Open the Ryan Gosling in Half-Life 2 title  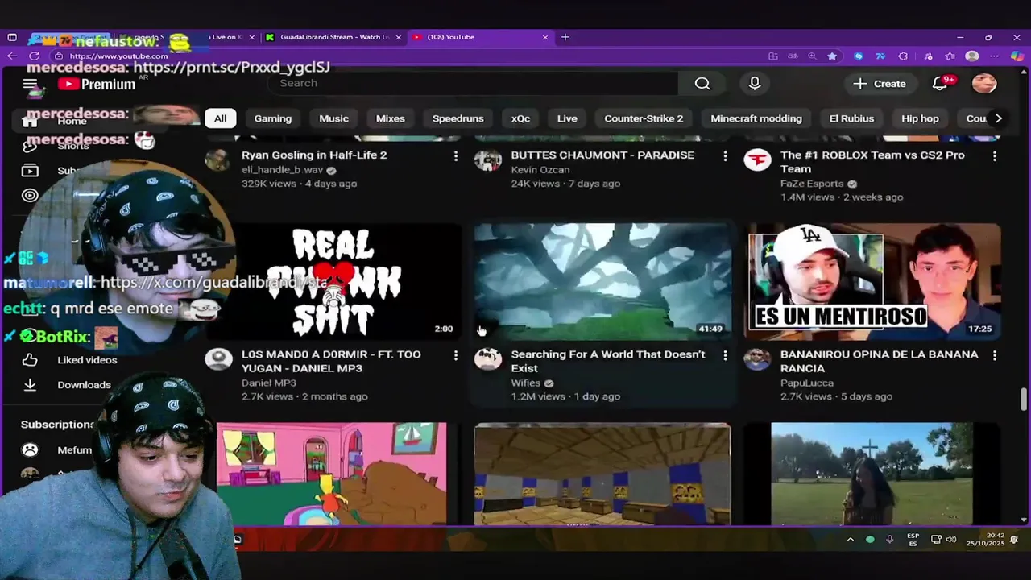click(314, 155)
